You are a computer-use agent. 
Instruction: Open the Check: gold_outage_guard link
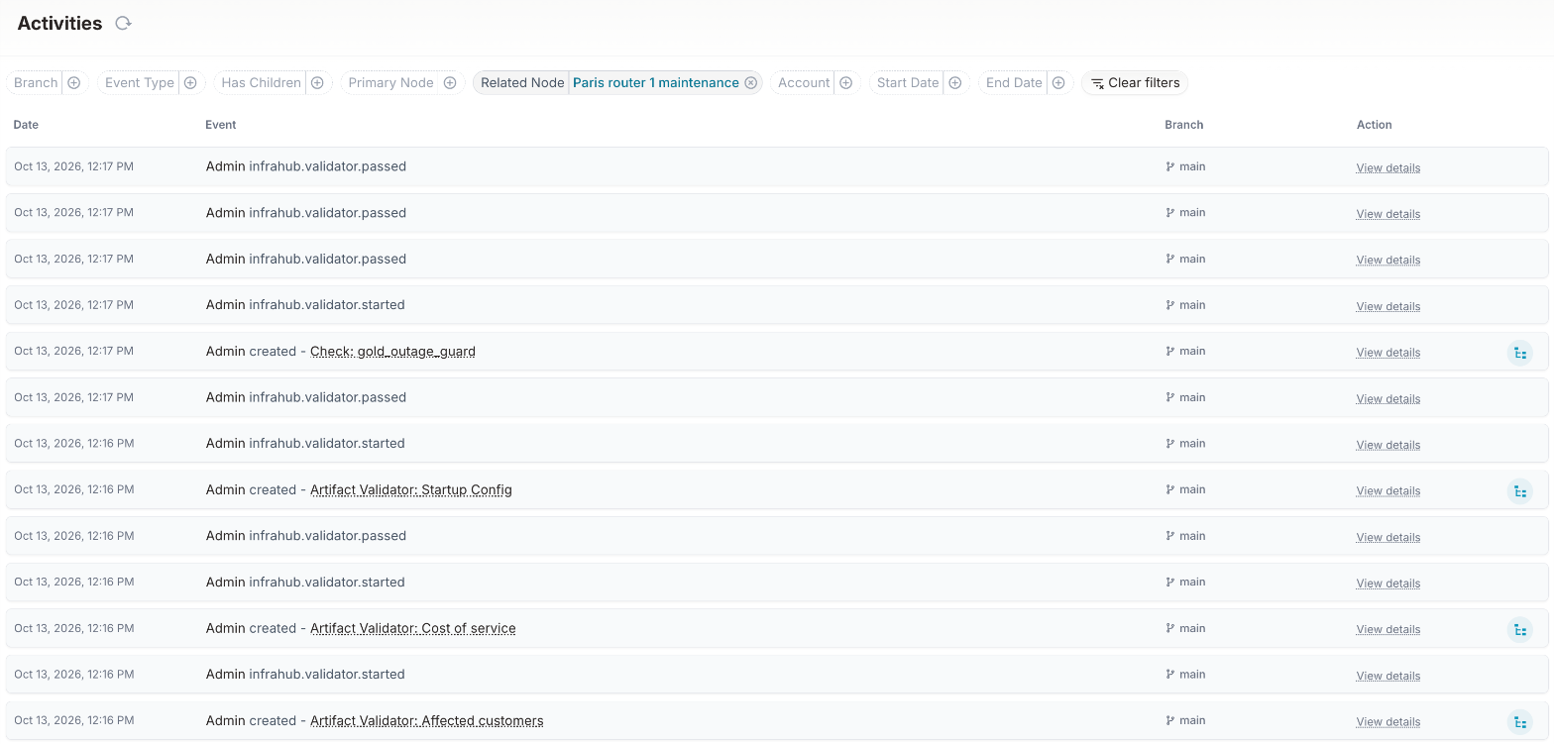[x=392, y=352]
